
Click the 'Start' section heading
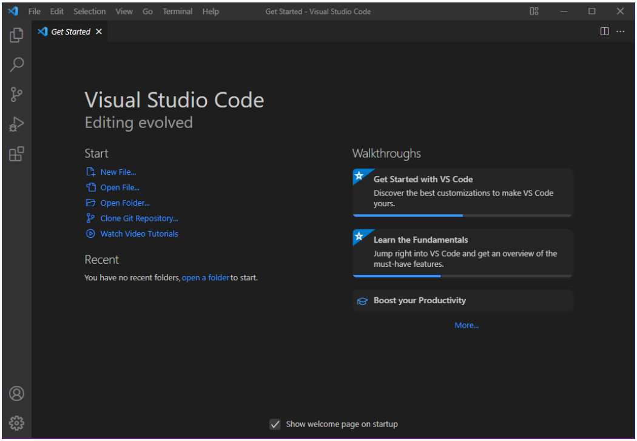[96, 153]
